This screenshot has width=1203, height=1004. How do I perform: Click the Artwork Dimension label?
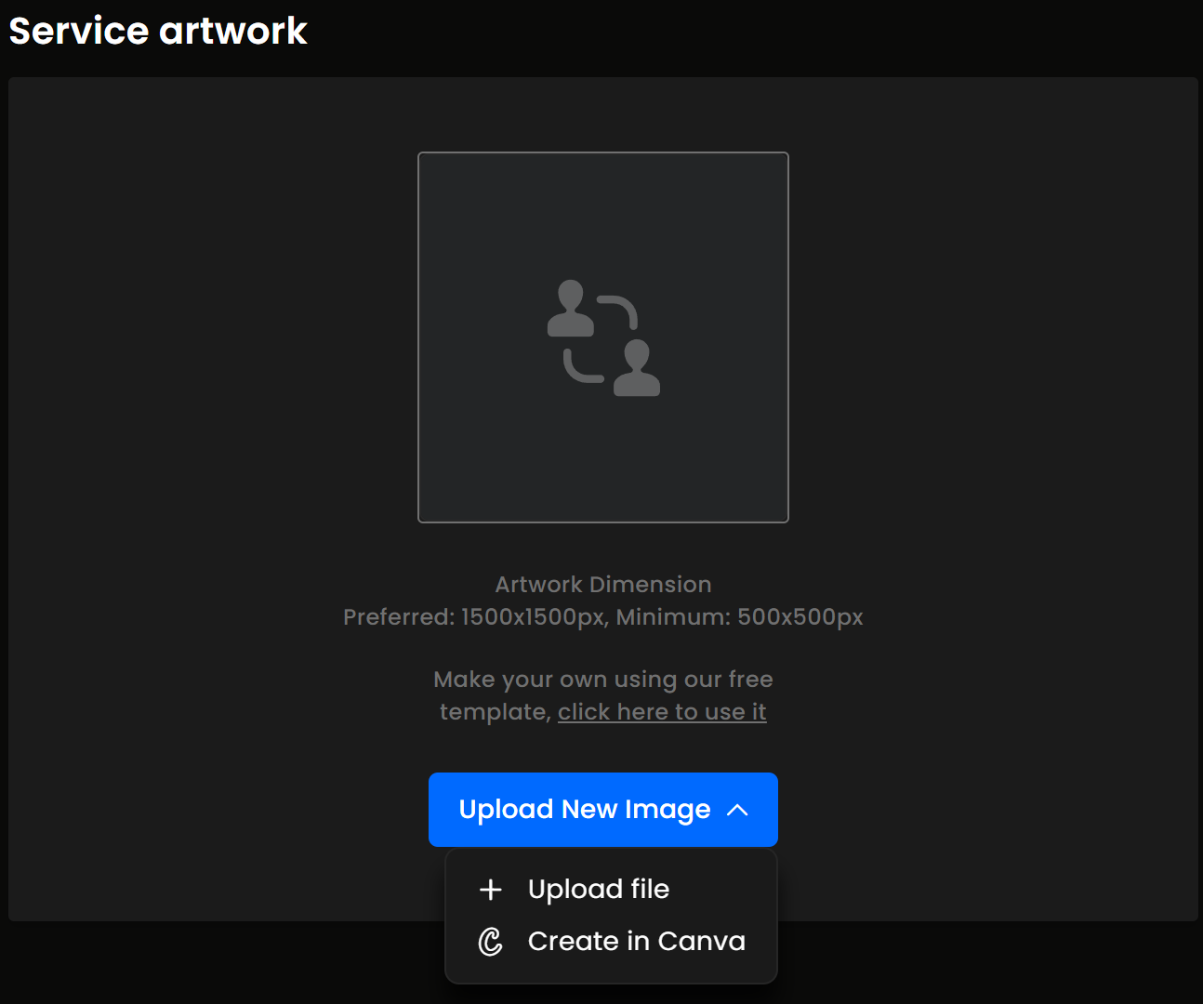tap(603, 585)
